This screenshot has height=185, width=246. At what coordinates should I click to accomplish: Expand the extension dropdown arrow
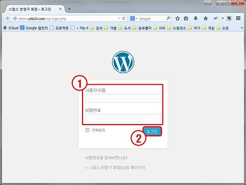[x=223, y=18]
